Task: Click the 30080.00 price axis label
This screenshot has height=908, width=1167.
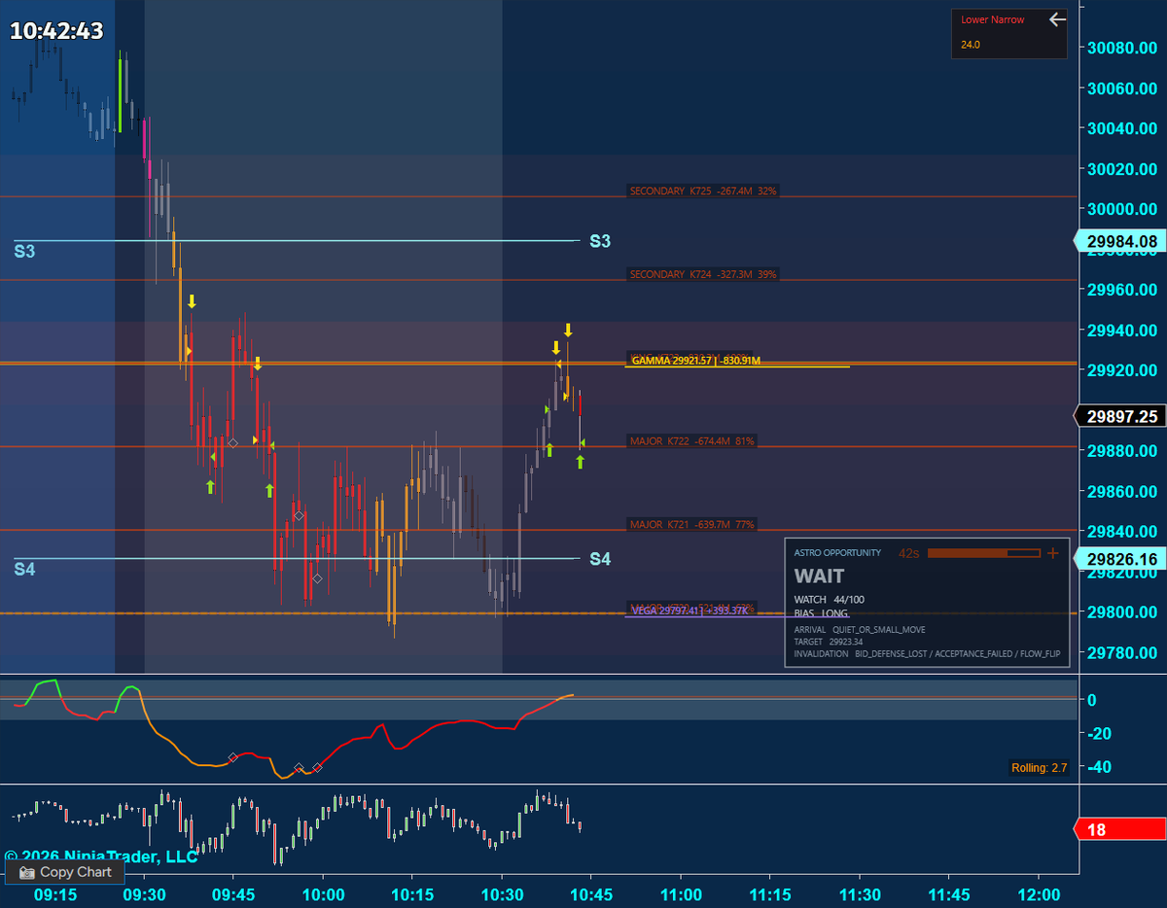Action: coord(1122,48)
